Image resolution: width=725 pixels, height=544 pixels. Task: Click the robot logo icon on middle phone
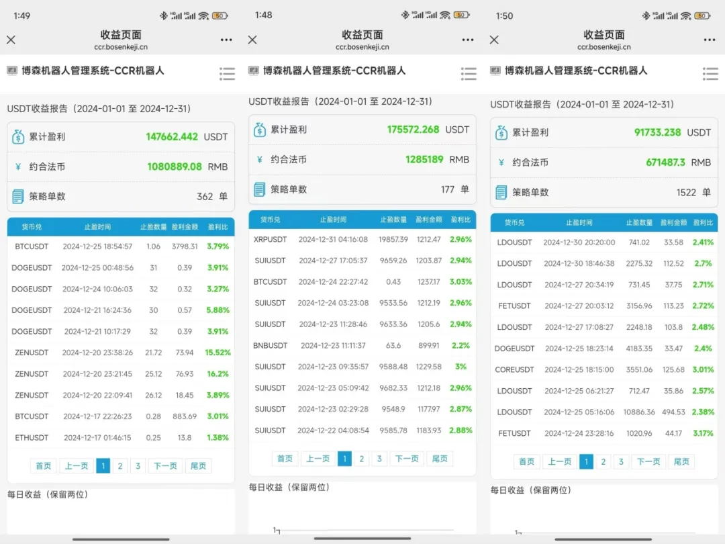point(253,71)
